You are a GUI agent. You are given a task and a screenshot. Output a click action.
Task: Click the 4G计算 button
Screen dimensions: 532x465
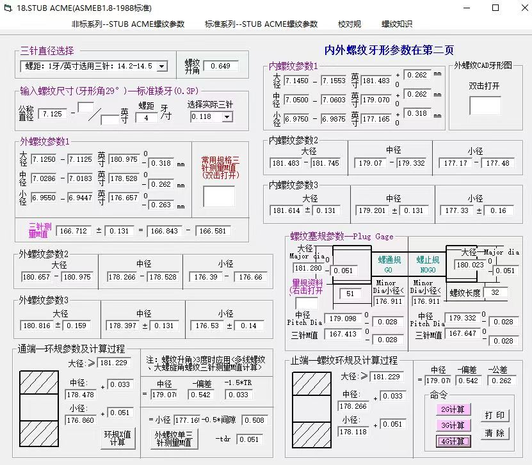[x=453, y=441]
